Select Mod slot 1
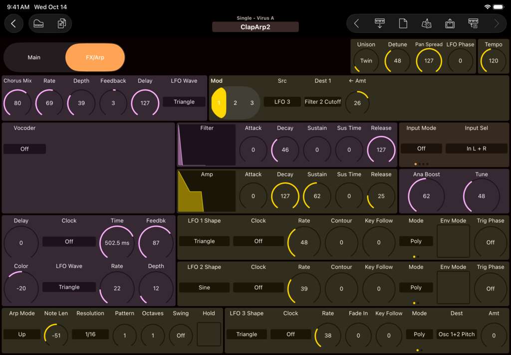Image resolution: width=511 pixels, height=355 pixels. [219, 103]
